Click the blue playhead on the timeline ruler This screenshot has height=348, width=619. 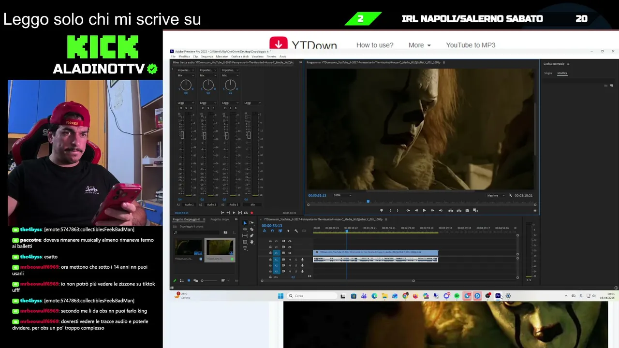(347, 231)
